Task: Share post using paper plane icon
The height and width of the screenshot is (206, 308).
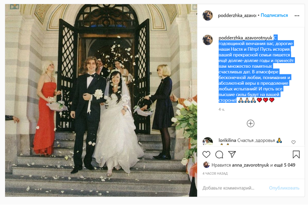Action: 232,154
